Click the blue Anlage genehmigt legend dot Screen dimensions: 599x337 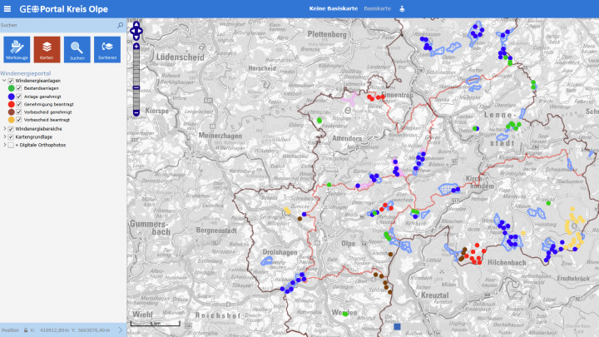11,97
